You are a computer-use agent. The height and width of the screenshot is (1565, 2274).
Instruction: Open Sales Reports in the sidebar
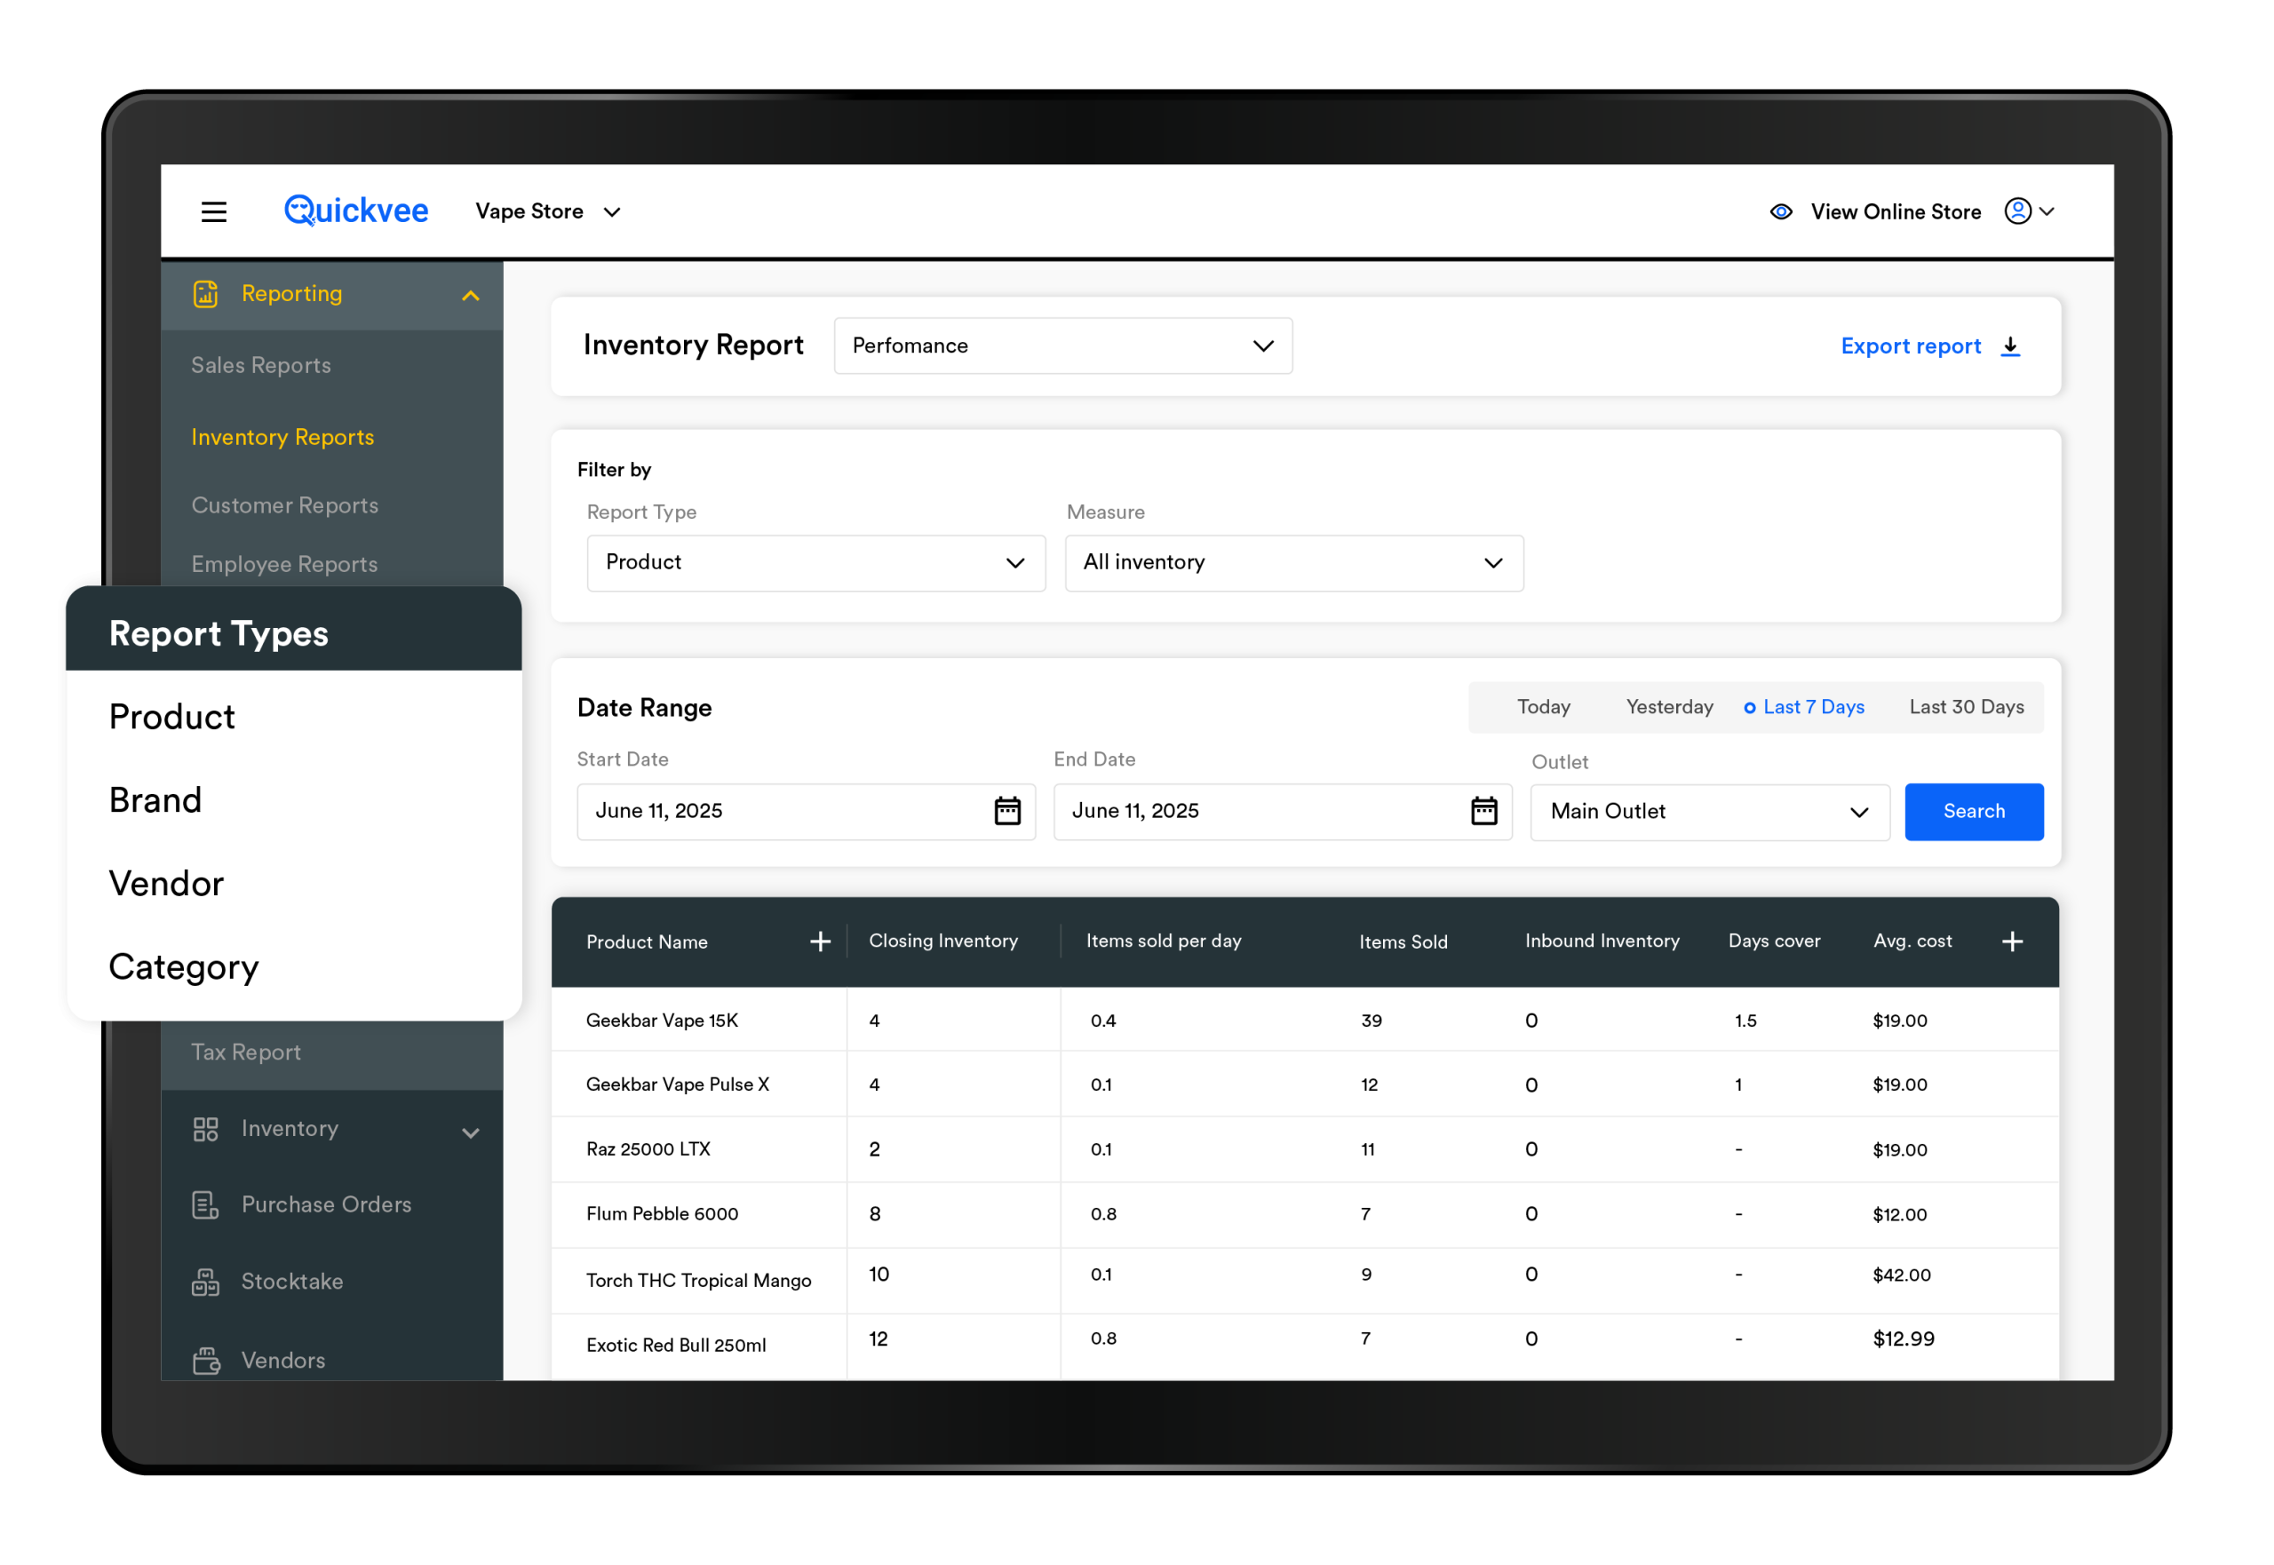[x=261, y=365]
